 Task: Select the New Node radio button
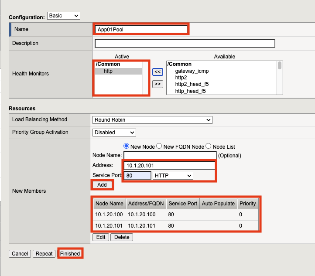[126, 146]
